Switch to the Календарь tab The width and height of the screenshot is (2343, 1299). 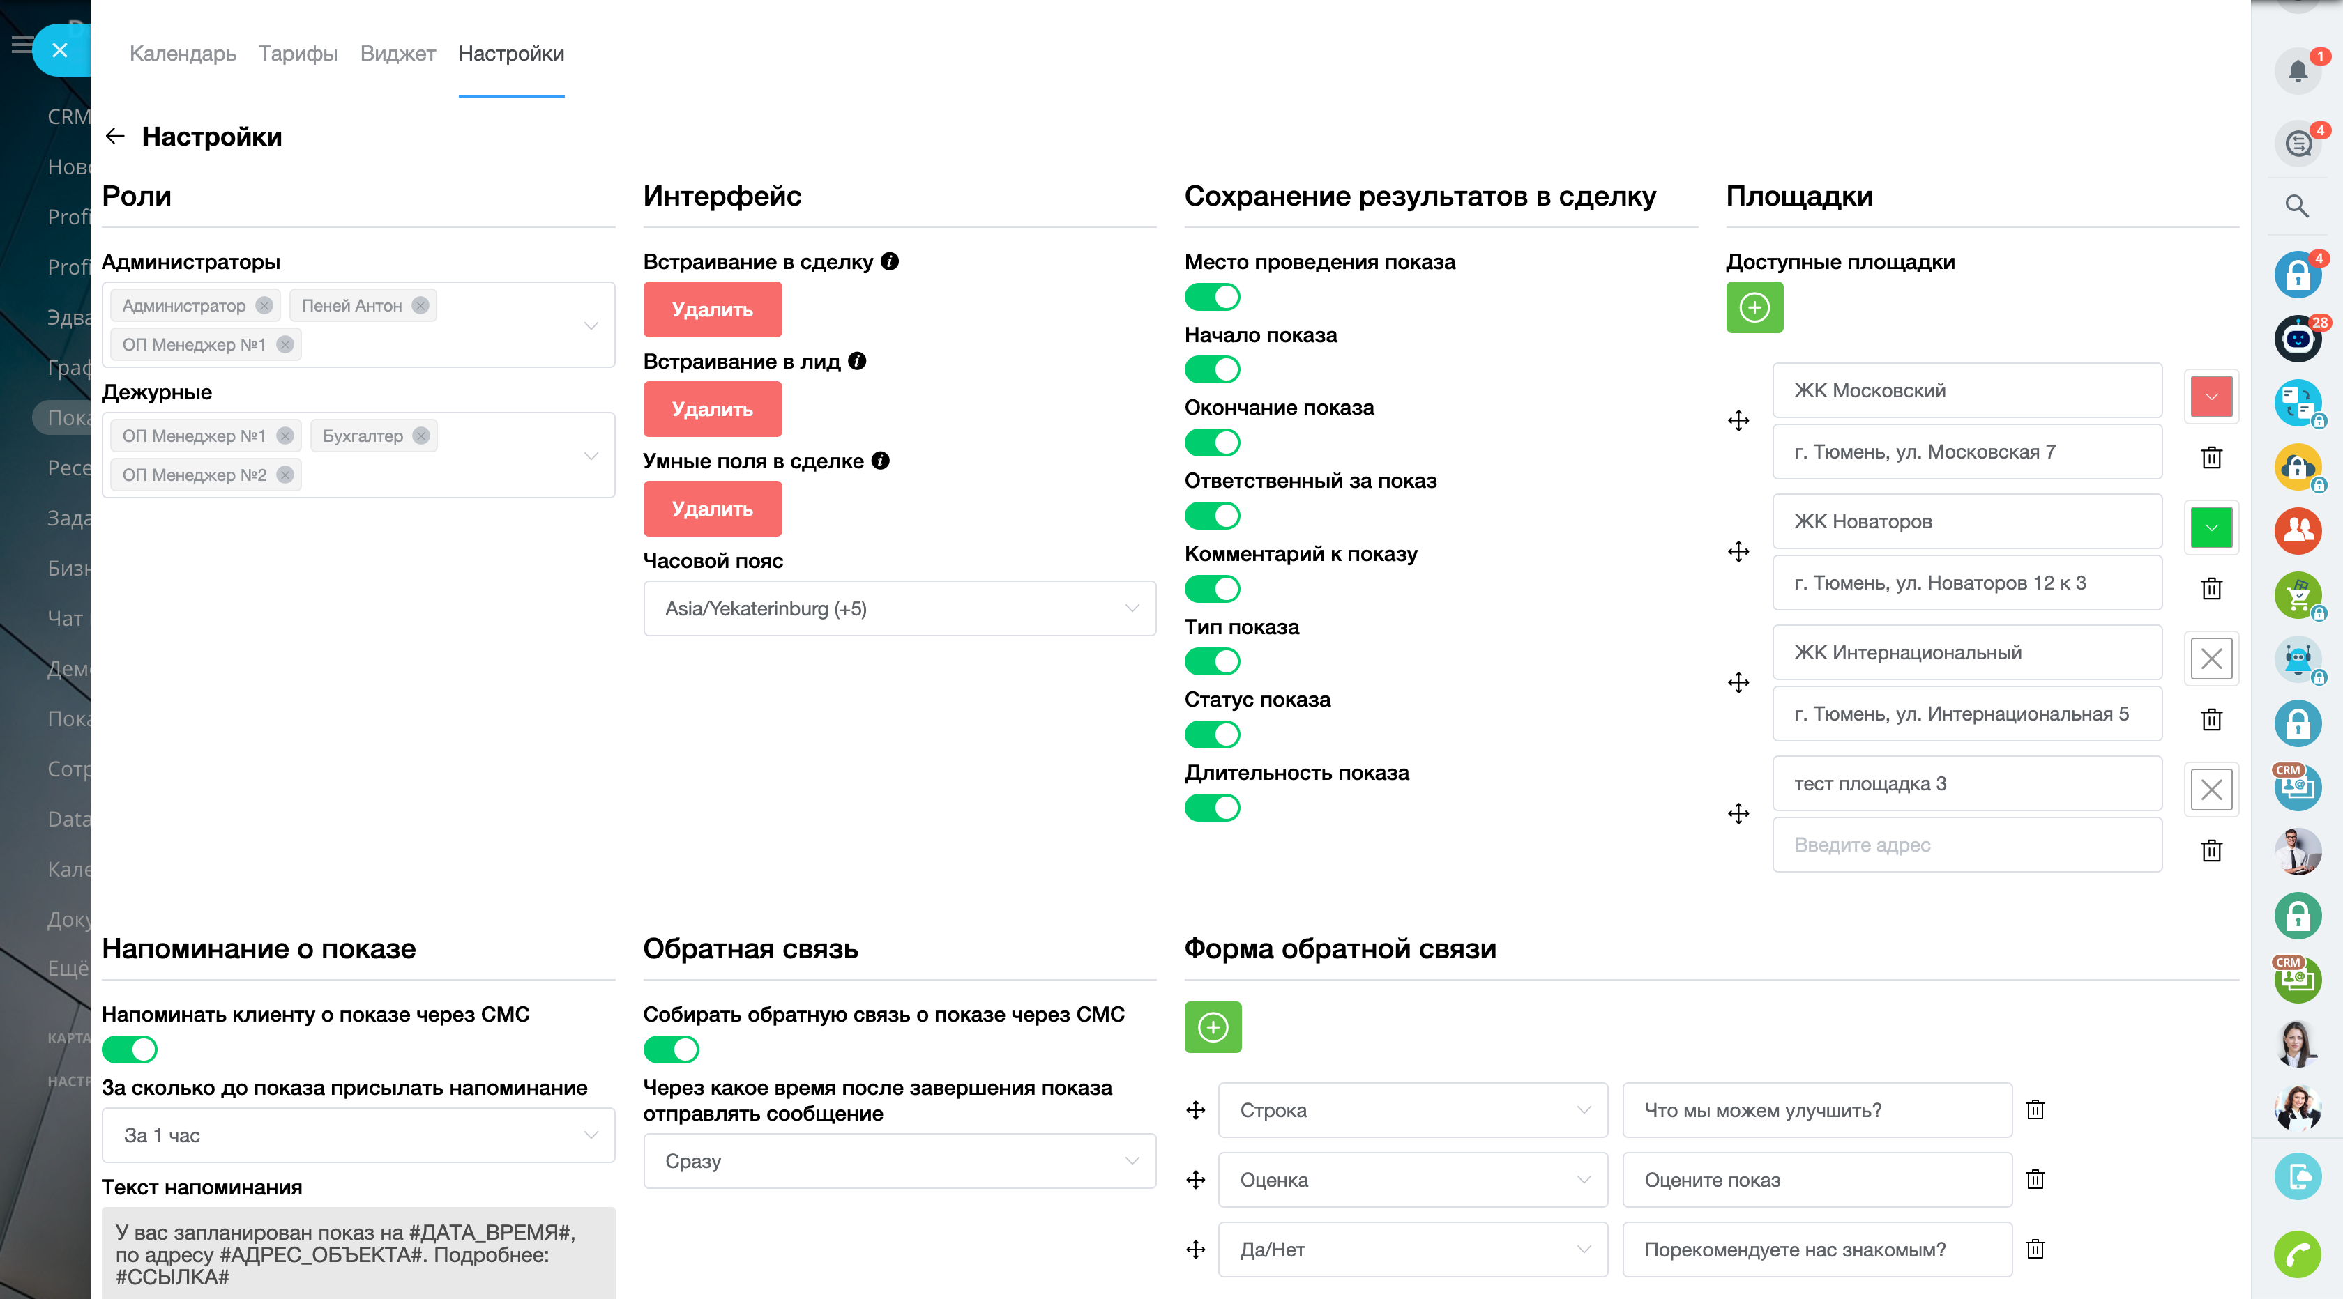click(183, 54)
